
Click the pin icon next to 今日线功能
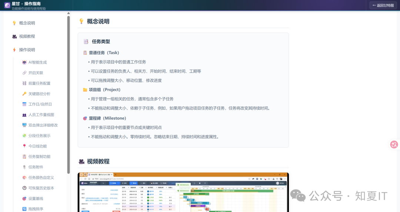coord(24,146)
